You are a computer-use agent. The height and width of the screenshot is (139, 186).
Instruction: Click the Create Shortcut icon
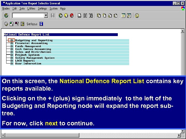[129, 15]
